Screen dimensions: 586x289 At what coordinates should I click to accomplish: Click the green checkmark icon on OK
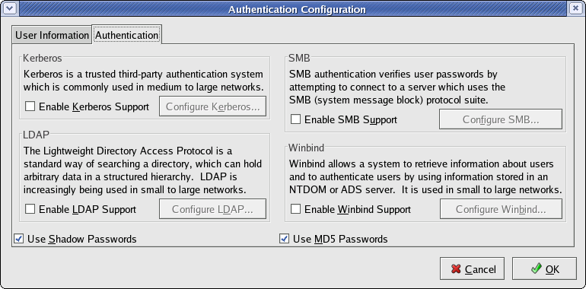537,268
